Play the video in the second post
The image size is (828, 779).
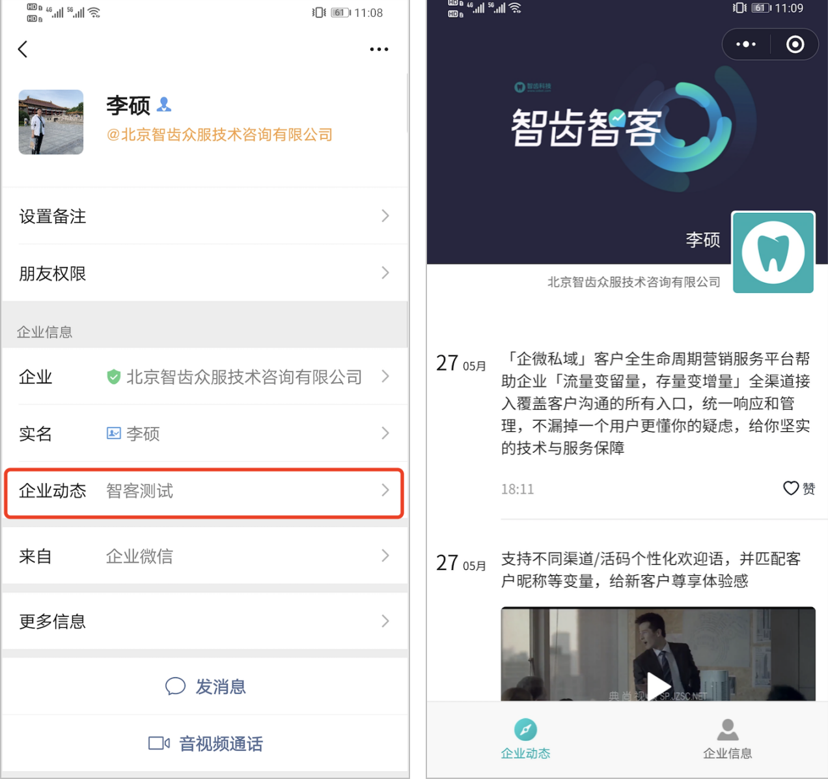(x=659, y=686)
